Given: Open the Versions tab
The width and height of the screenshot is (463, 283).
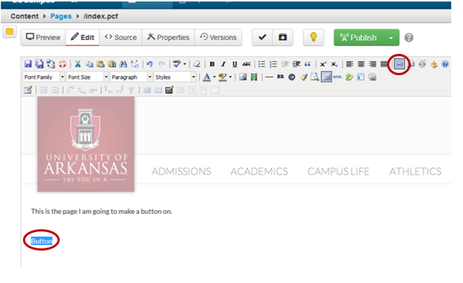Looking at the screenshot, I should [x=218, y=38].
